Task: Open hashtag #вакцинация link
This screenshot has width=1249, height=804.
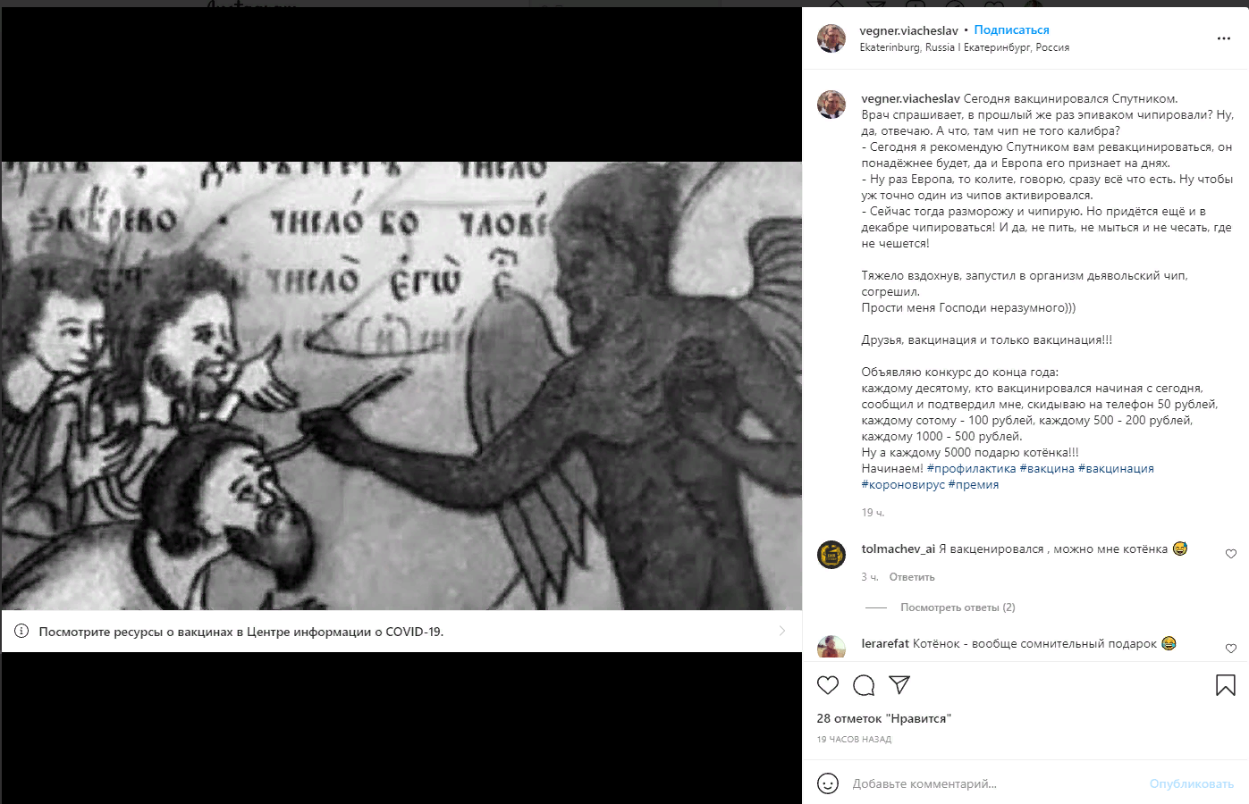Action: coord(1116,468)
